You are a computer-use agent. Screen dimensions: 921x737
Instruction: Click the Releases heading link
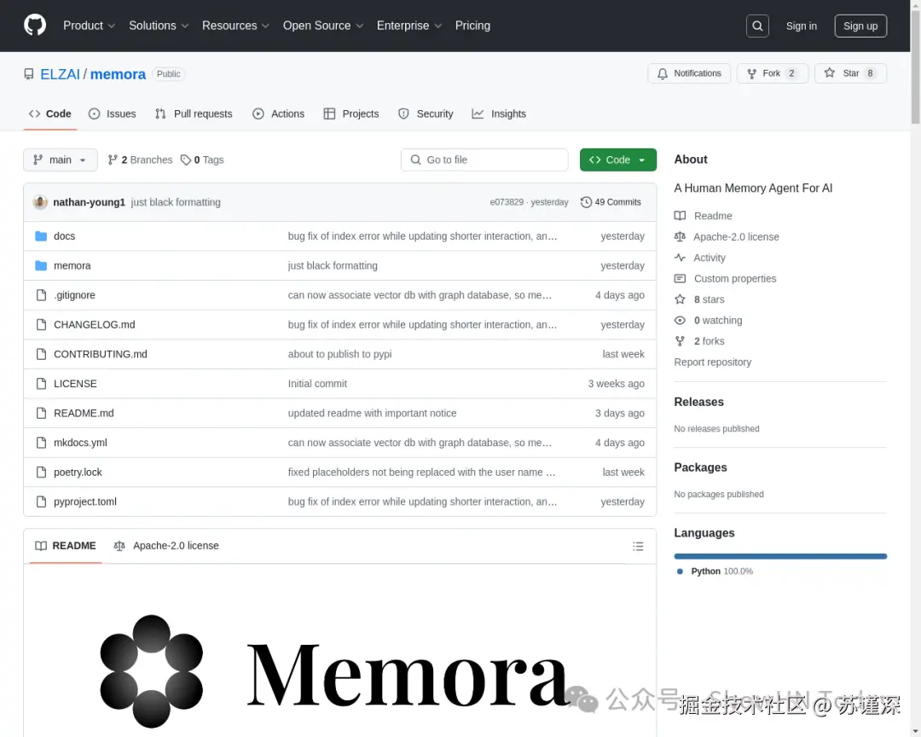[698, 402]
